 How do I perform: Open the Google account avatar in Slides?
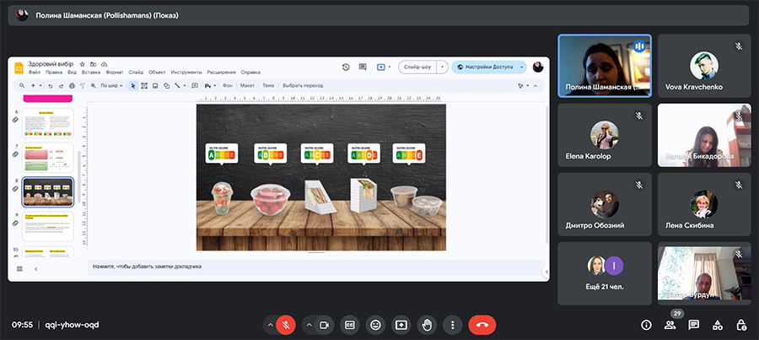[538, 67]
